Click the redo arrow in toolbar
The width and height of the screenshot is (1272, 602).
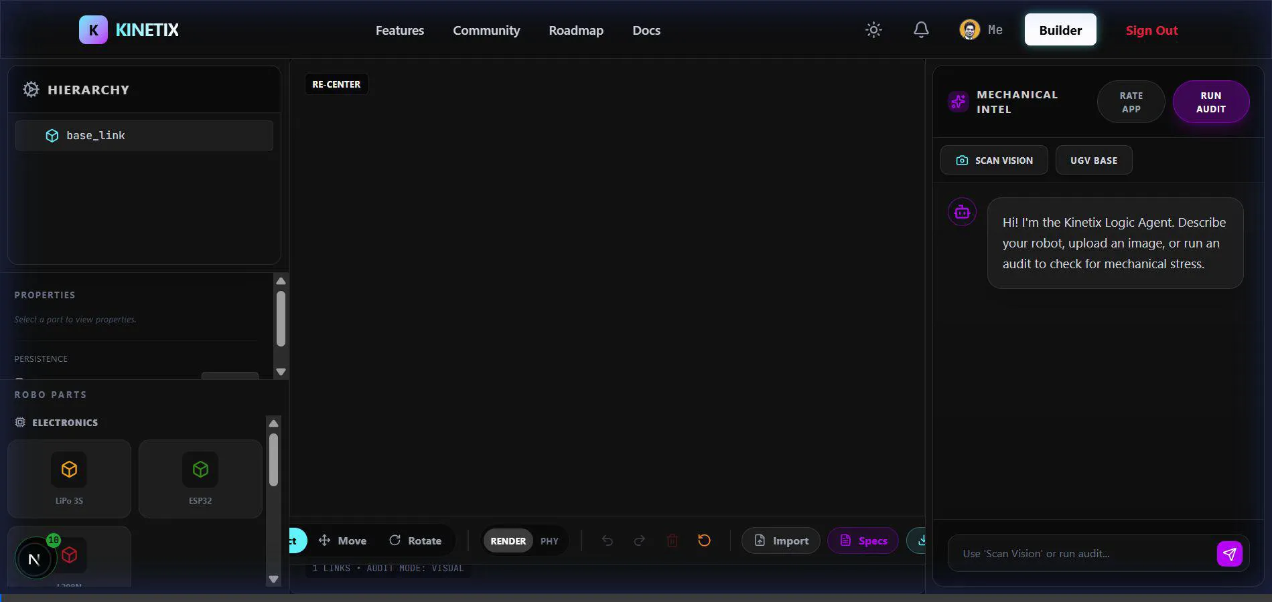(x=639, y=540)
